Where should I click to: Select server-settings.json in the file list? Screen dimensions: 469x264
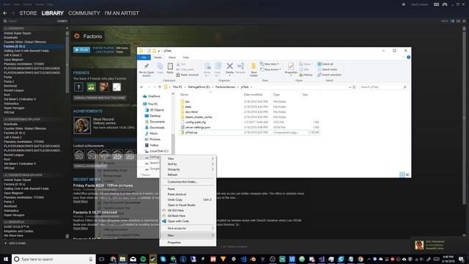coord(198,127)
